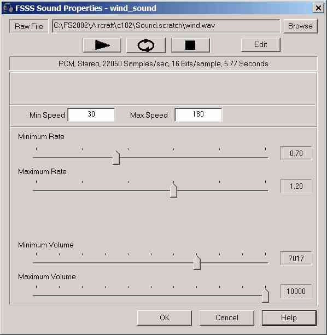The image size is (327, 335).
Task: Cancel the sound properties dialog
Action: pyautogui.click(x=227, y=317)
